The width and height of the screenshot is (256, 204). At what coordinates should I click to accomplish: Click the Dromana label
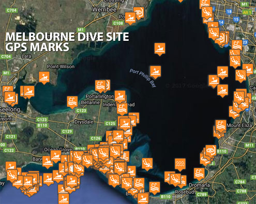pos(200,185)
